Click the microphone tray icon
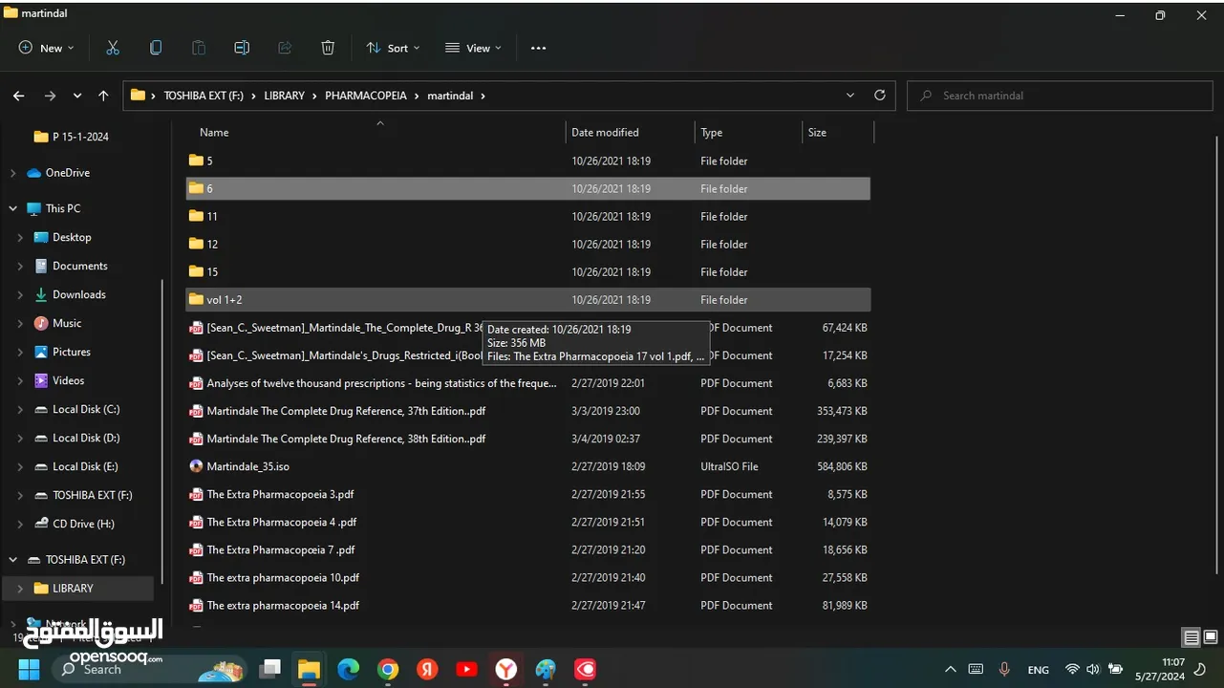Screen dimensions: 1224x688 tap(1004, 670)
